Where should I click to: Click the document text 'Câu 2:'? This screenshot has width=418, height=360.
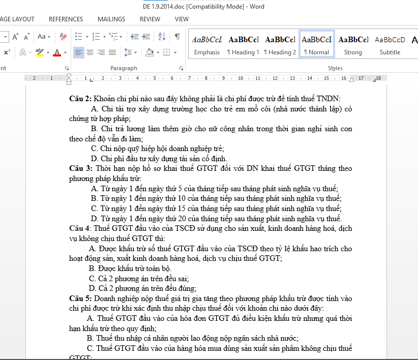coord(80,99)
